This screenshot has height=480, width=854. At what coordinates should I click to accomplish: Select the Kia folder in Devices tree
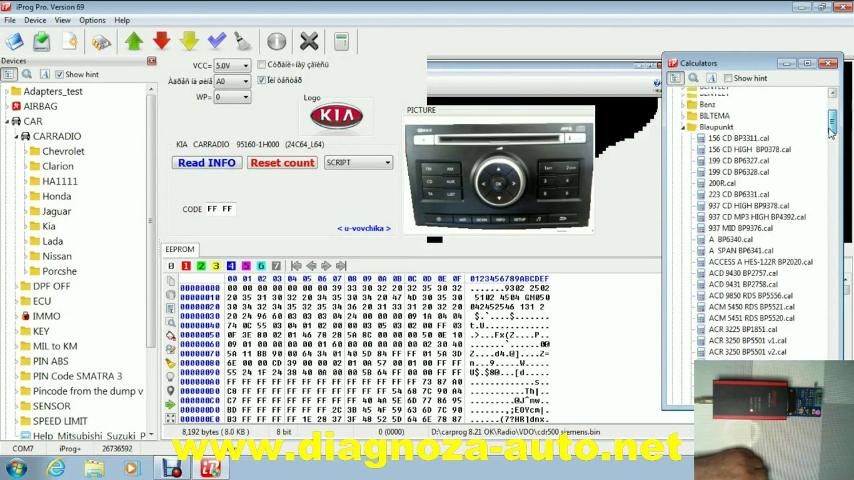pos(49,226)
